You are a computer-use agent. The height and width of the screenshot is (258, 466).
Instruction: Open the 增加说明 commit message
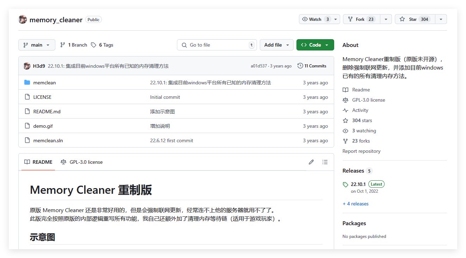(x=160, y=126)
